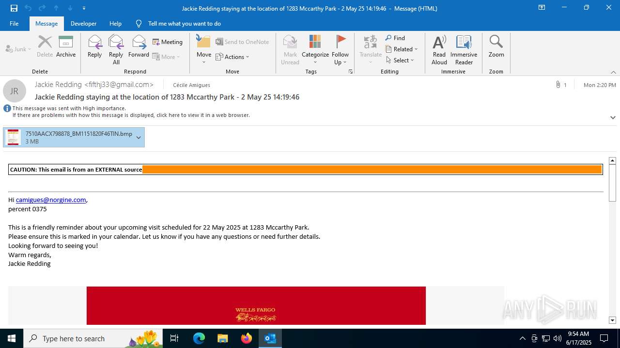620x348 pixels.
Task: Collapse the ribbon with the chevron
Action: click(613, 72)
